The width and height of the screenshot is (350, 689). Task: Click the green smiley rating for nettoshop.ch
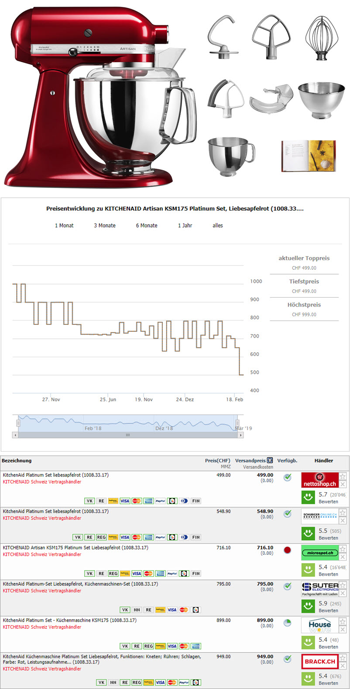(308, 497)
